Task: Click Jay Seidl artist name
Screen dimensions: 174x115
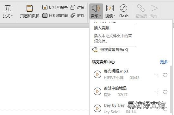Action: click(112, 112)
